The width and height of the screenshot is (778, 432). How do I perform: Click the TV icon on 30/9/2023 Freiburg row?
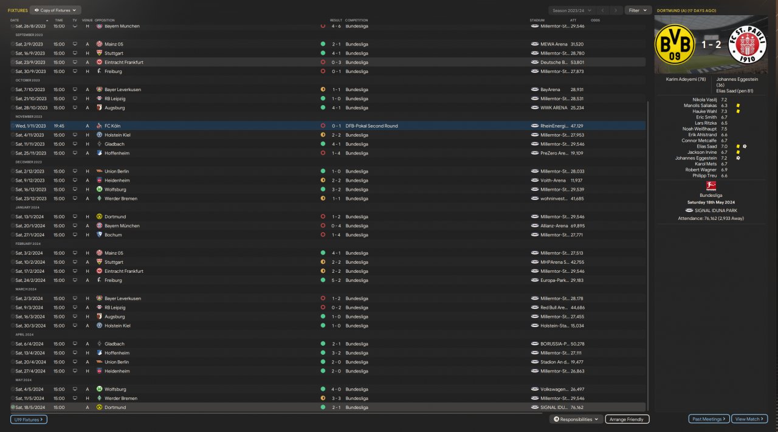75,71
